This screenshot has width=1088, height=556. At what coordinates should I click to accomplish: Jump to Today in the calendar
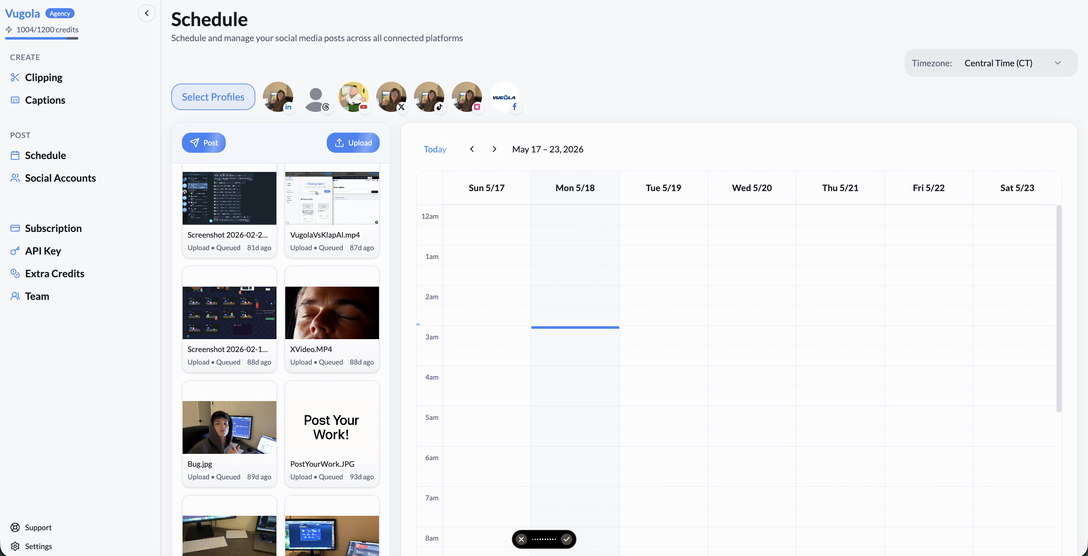click(435, 149)
